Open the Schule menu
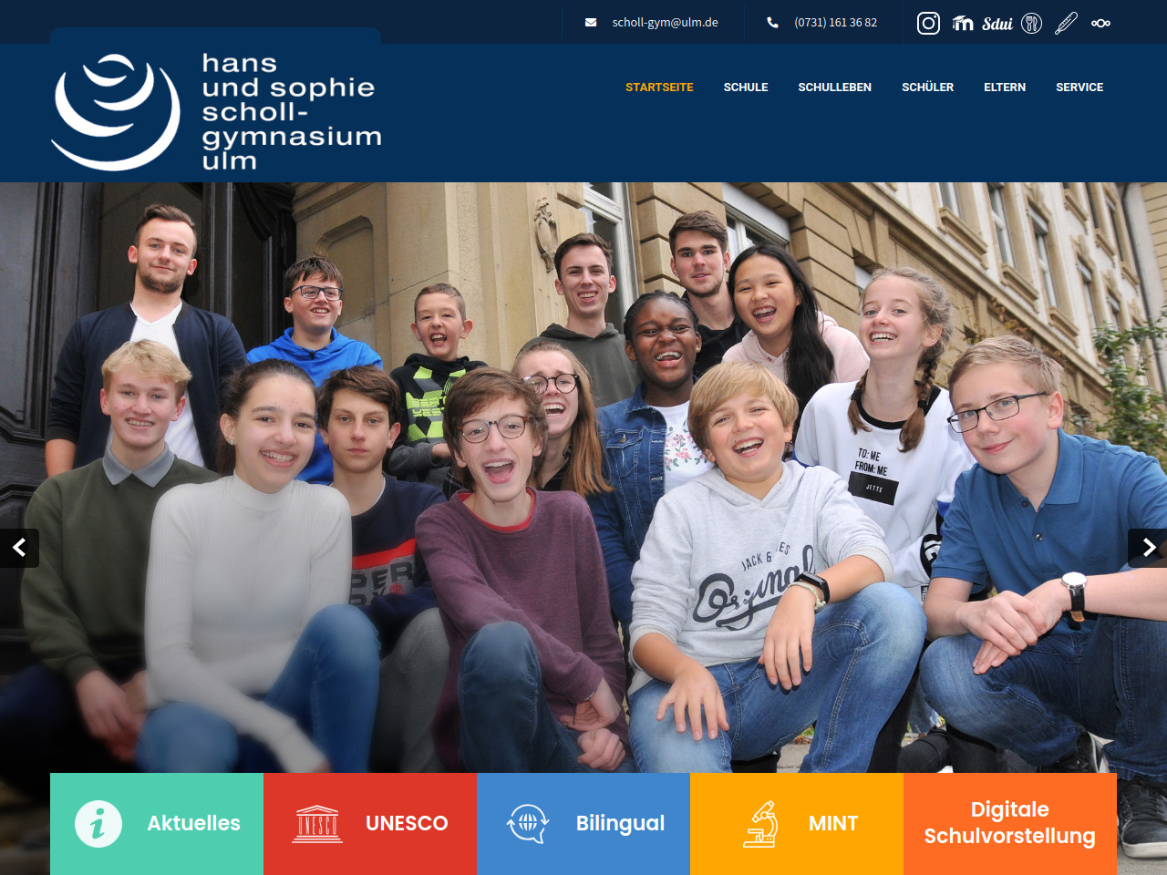The image size is (1167, 875). 746,87
